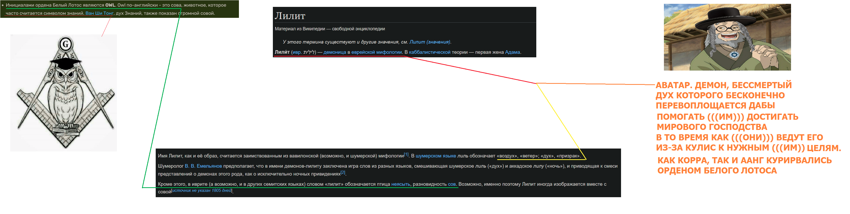Screen dimensions: 850x214
Task: Open the Ван Ши Тонг link
Action: [x=99, y=13]
